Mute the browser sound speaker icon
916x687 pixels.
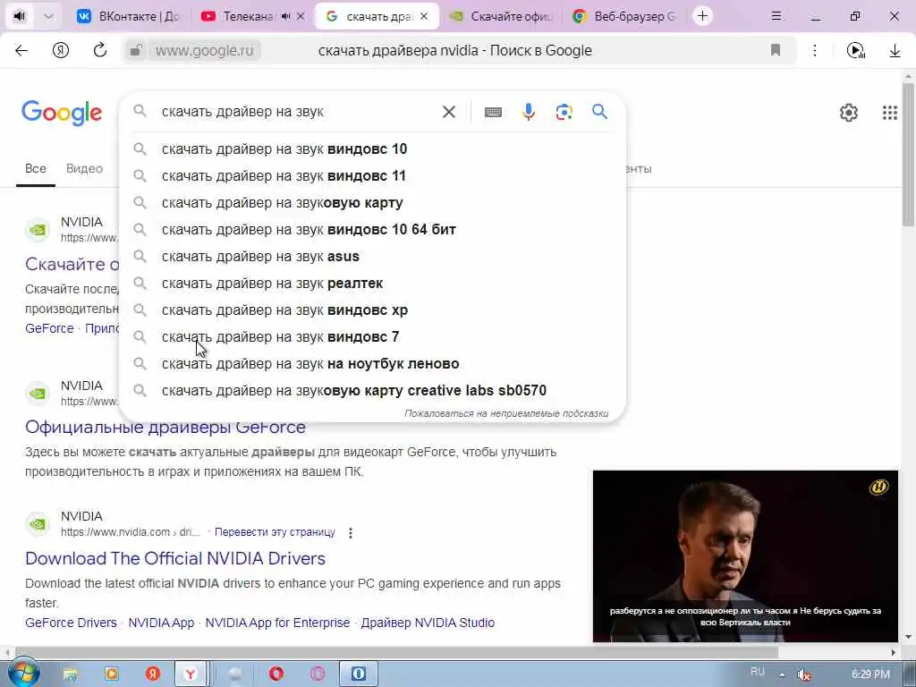coord(20,16)
